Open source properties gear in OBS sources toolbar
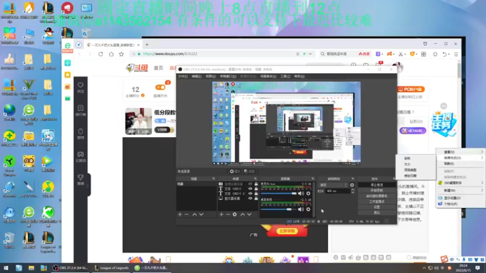The image size is (486, 273). point(234,214)
